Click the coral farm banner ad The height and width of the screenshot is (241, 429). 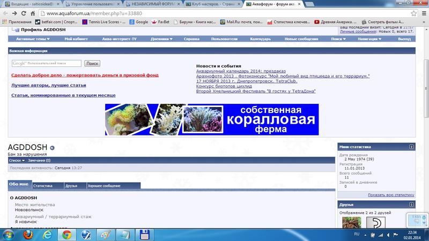212,119
